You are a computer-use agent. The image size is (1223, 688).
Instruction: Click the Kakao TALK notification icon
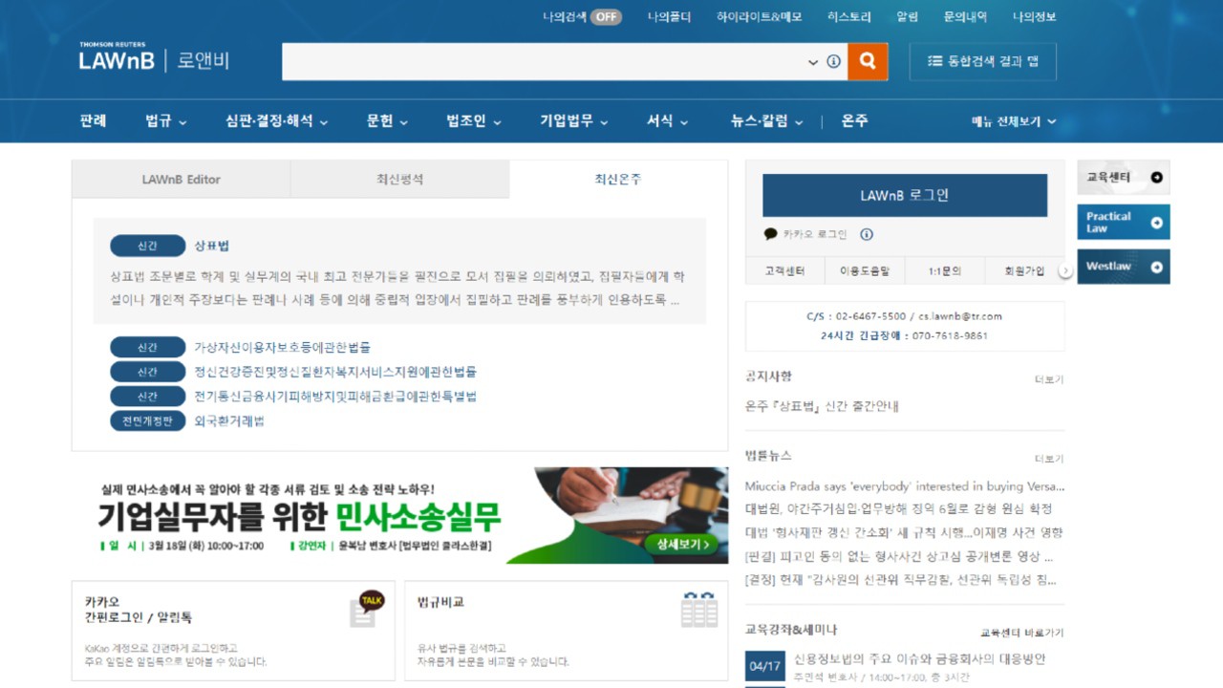367,608
